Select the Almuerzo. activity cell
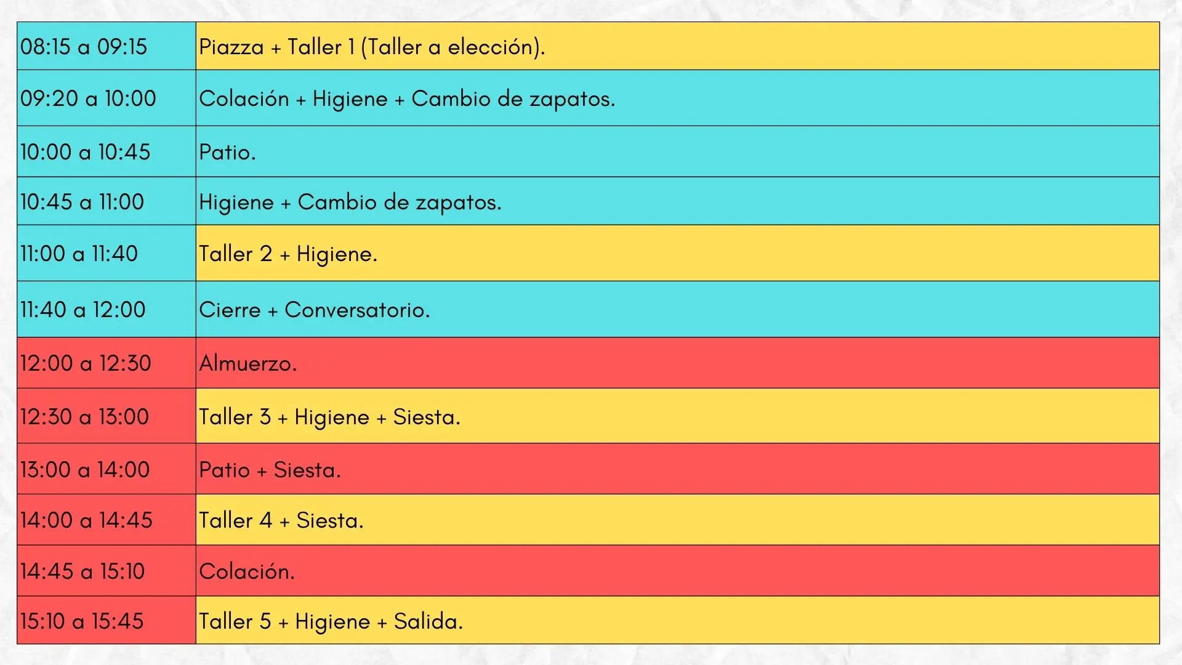Image resolution: width=1182 pixels, height=665 pixels. [677, 363]
